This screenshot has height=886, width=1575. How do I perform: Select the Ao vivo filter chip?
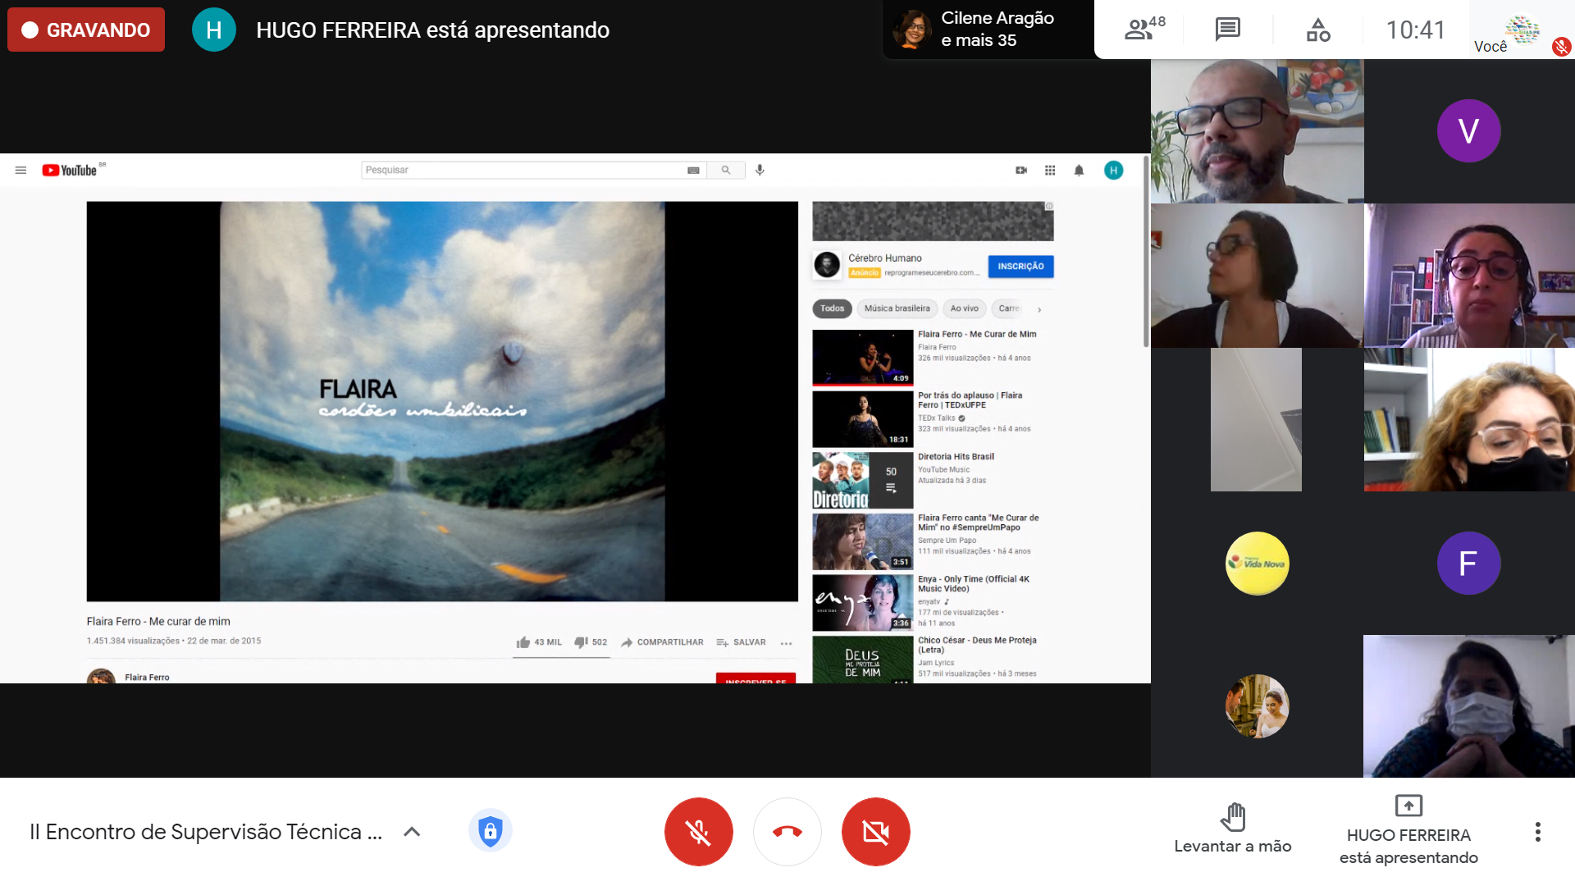(x=964, y=308)
